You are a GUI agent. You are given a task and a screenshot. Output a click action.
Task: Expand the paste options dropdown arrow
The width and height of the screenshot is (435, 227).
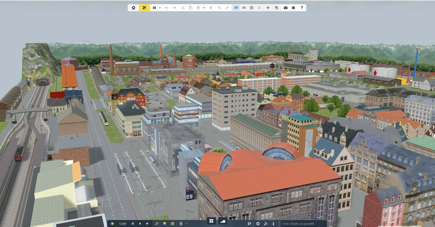[x=204, y=8]
